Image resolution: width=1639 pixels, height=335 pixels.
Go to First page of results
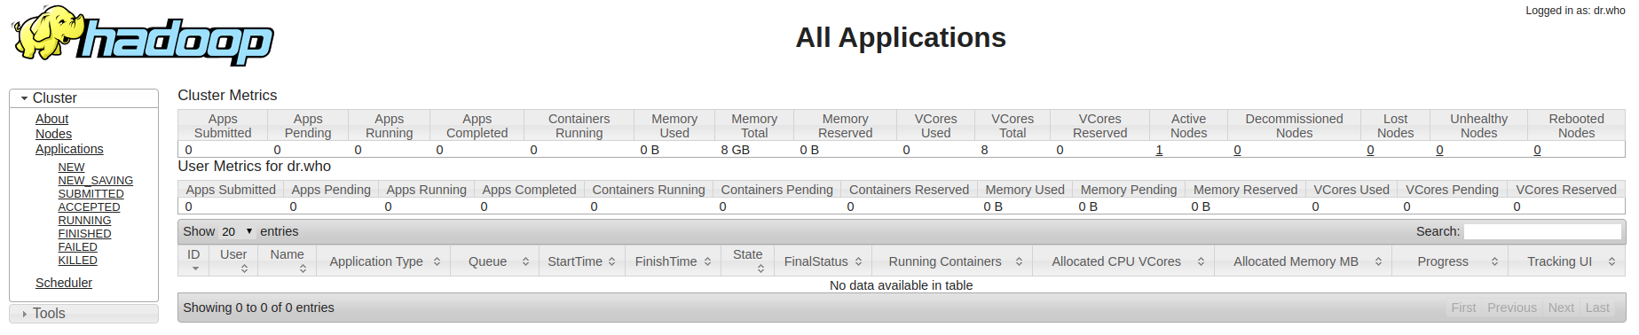1463,308
